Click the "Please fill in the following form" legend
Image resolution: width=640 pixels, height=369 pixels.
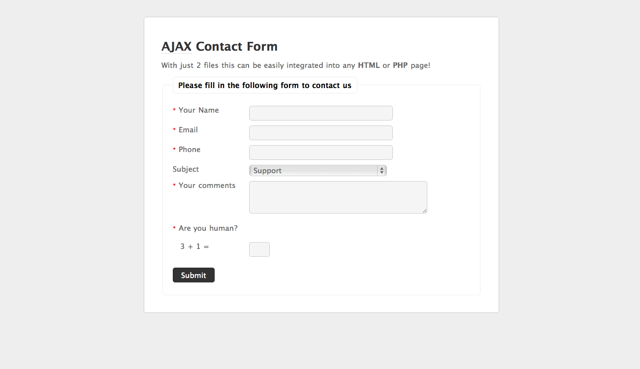point(265,86)
